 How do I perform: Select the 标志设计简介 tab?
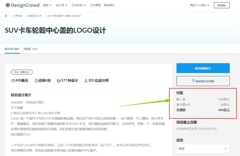(x=12, y=49)
